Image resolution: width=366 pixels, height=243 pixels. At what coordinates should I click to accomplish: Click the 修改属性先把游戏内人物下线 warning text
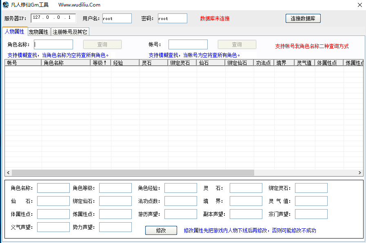250,230
